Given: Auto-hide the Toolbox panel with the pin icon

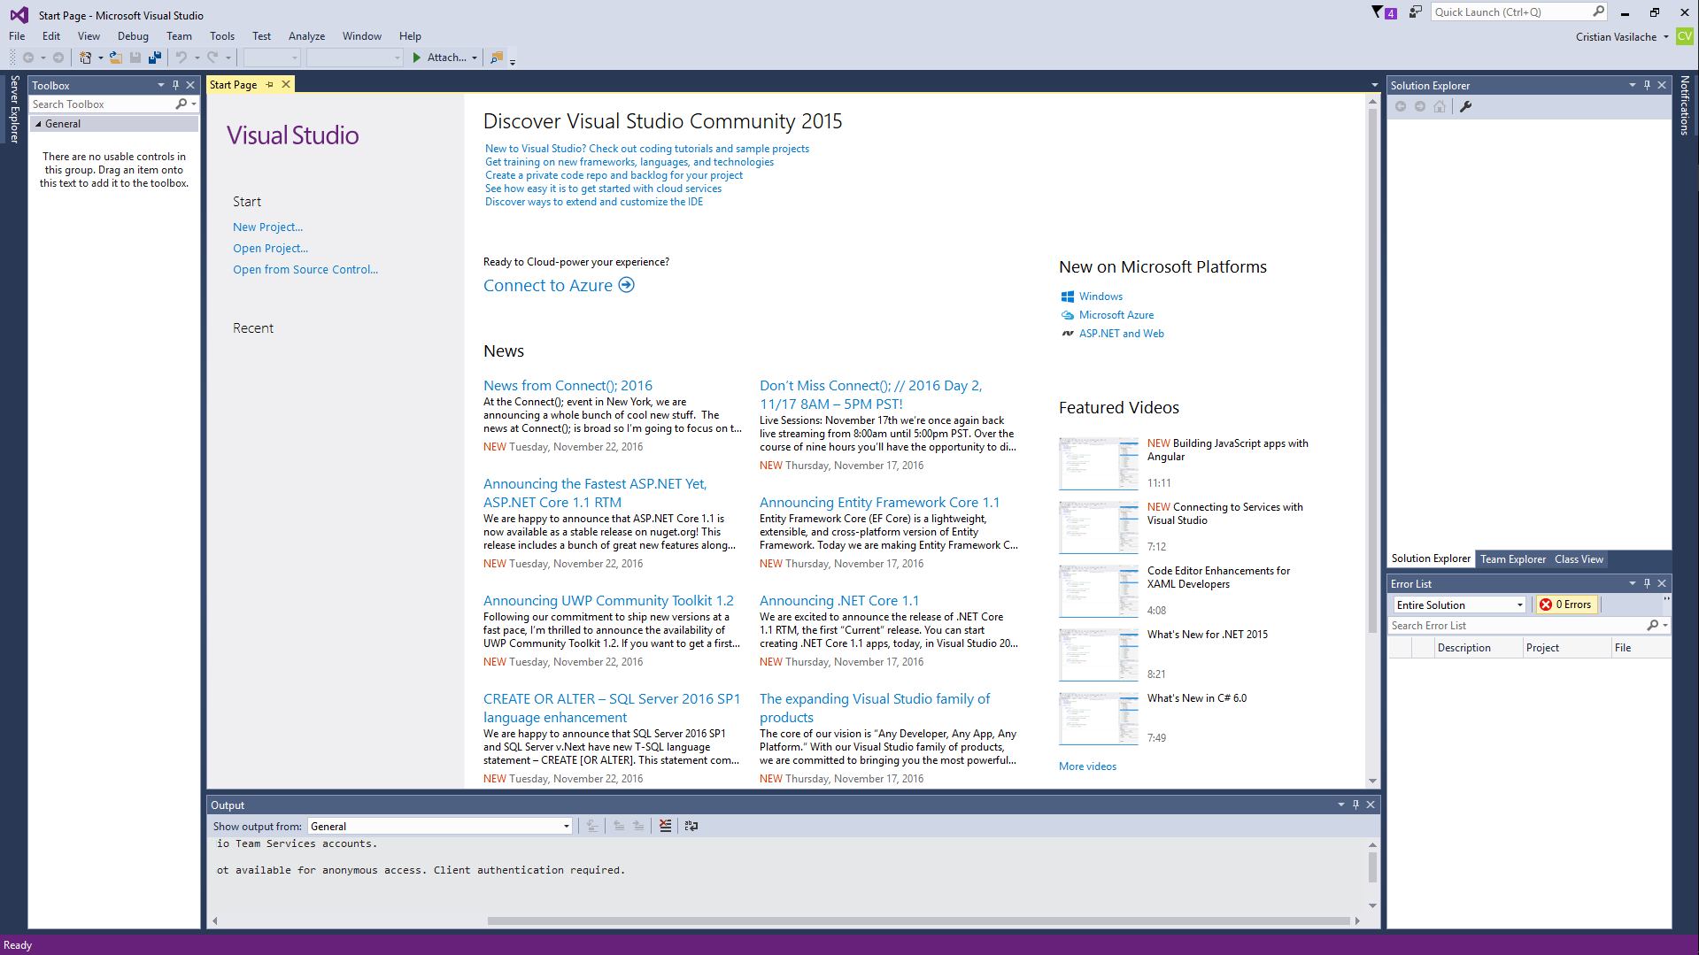Looking at the screenshot, I should 175,84.
